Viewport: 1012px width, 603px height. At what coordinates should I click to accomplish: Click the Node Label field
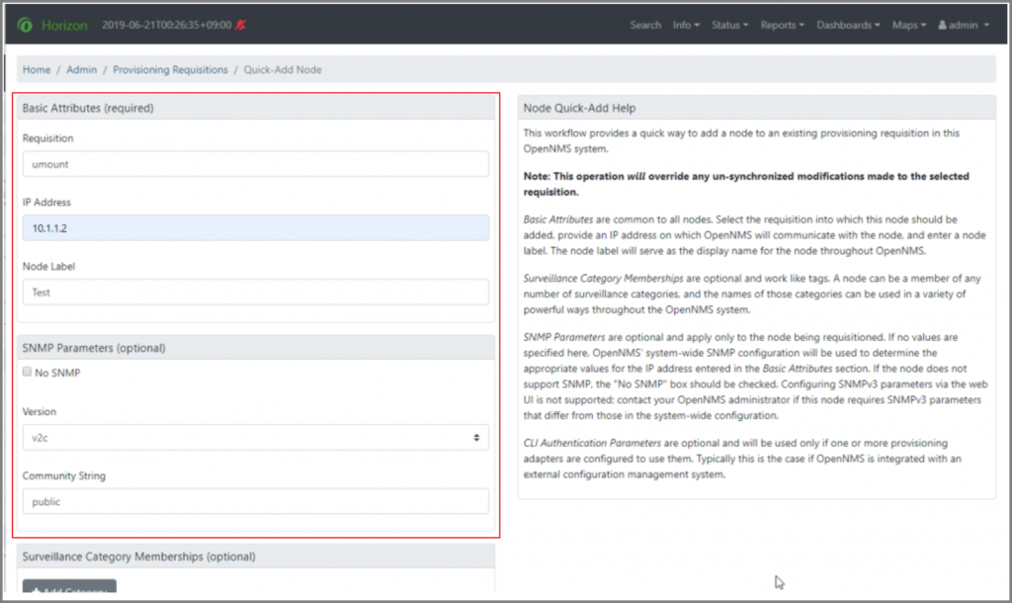[256, 292]
